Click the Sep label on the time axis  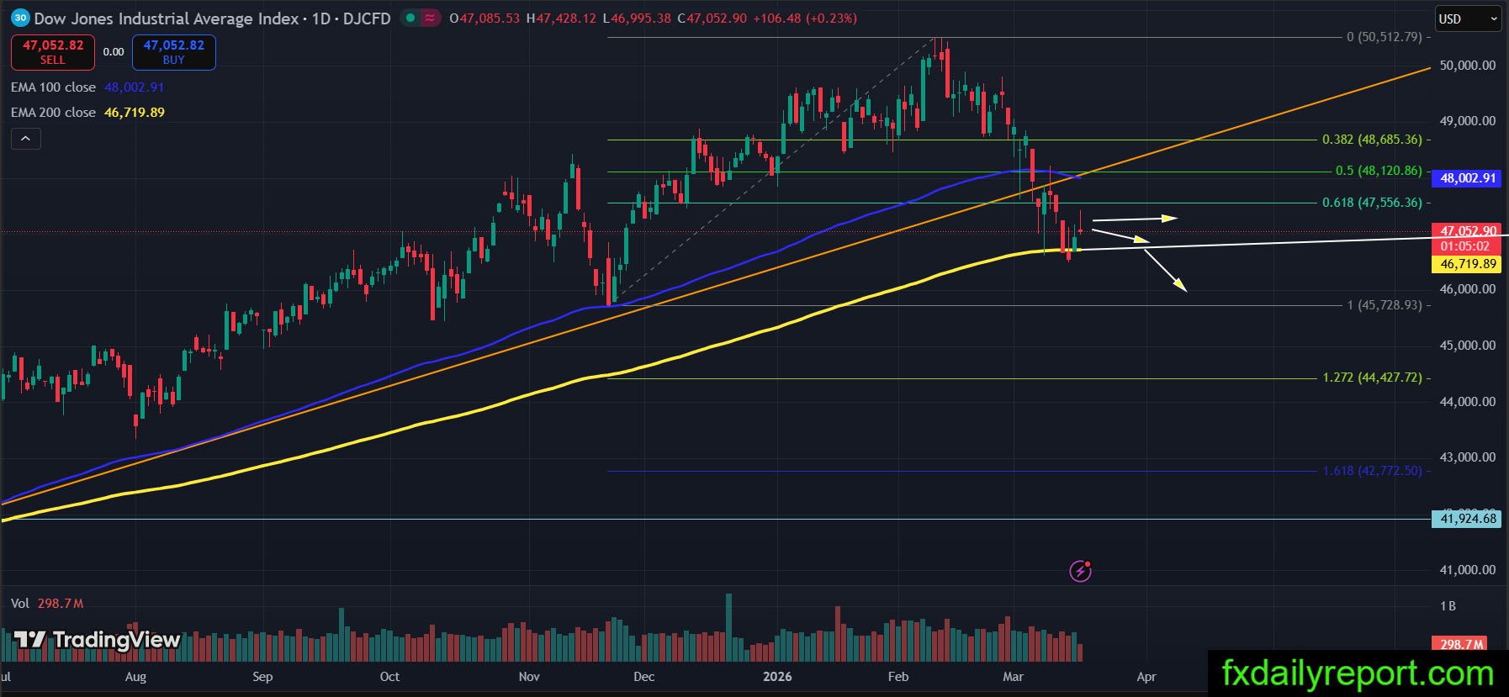pos(262,677)
